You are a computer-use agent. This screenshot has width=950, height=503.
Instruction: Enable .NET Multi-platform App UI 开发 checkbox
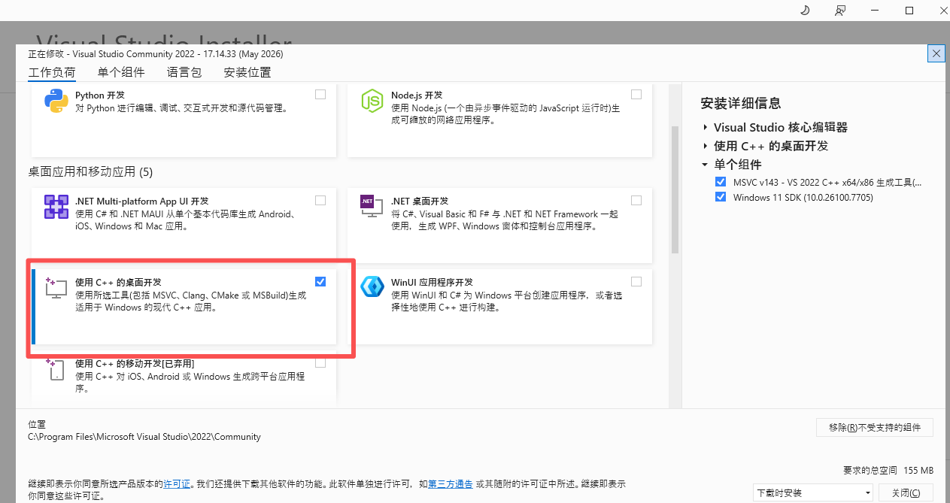(x=320, y=201)
